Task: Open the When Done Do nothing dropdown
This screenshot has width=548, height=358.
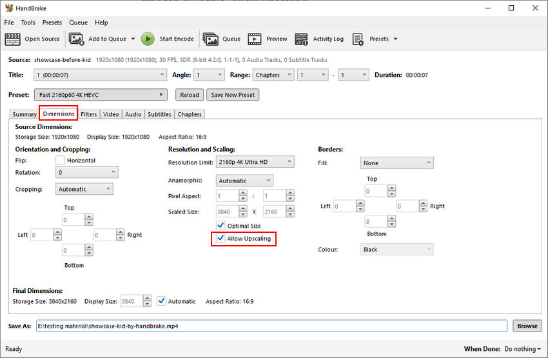Action: click(522, 349)
